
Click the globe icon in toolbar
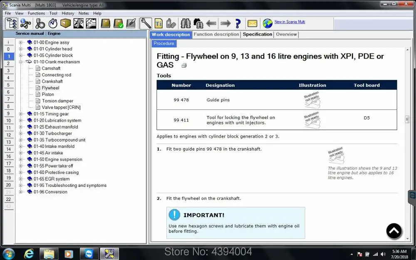click(x=267, y=24)
